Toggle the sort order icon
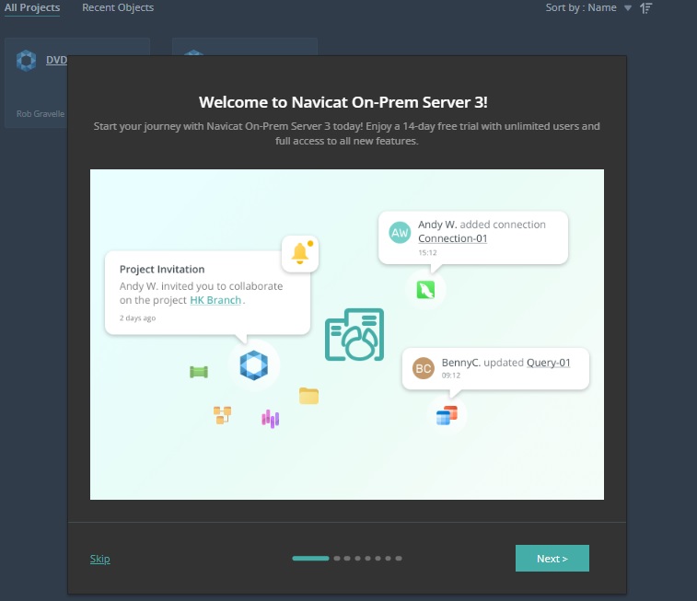Screen dimensions: 697x601 pos(646,7)
